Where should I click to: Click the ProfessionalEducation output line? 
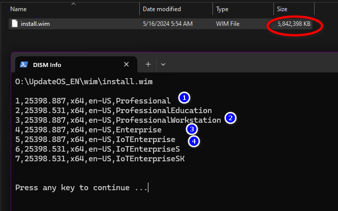click(x=113, y=111)
